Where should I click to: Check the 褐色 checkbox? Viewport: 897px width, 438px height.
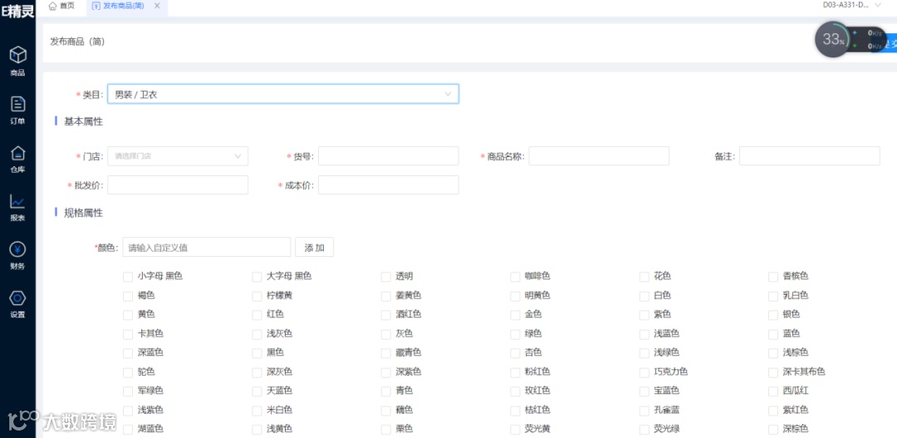point(128,296)
